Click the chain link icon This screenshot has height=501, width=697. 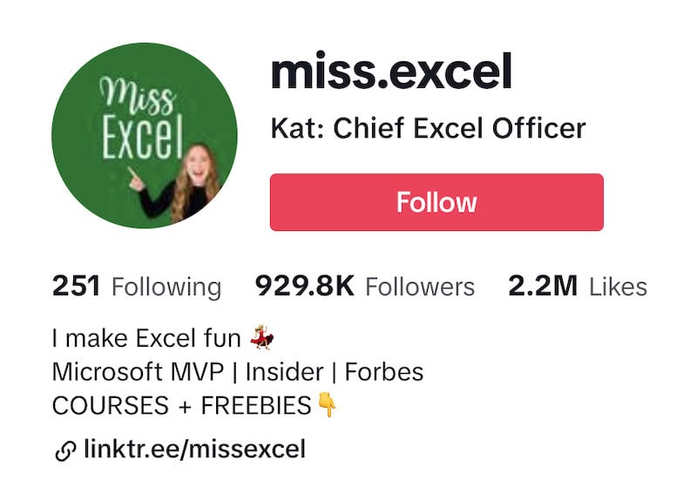pyautogui.click(x=65, y=451)
